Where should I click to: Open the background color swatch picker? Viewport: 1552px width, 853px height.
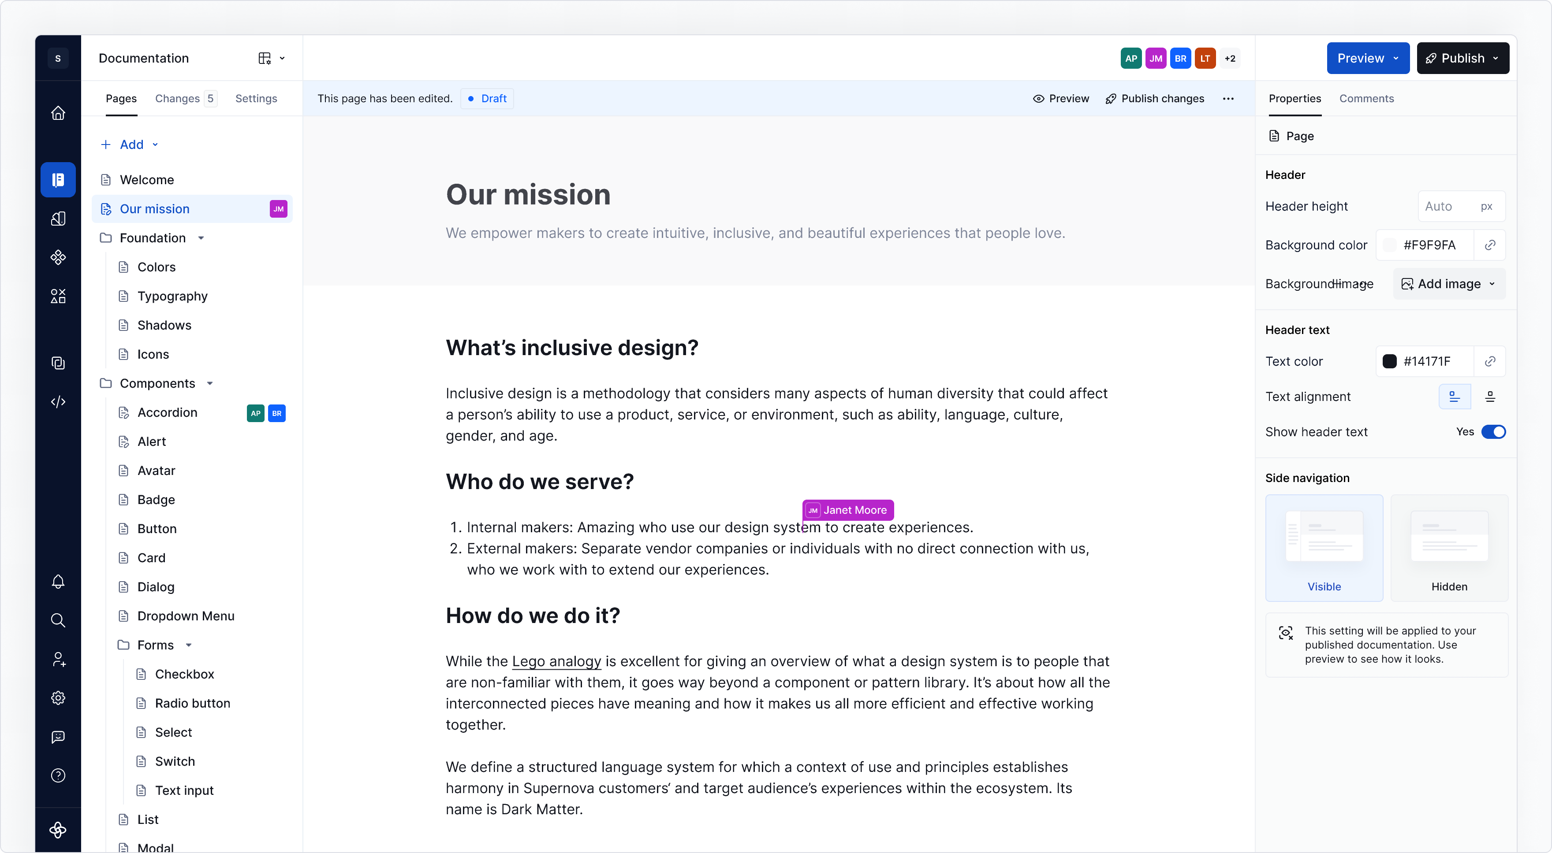[1390, 245]
